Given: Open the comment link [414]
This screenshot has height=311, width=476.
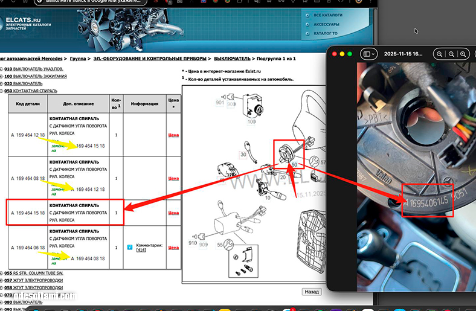Looking at the screenshot, I should [x=141, y=250].
